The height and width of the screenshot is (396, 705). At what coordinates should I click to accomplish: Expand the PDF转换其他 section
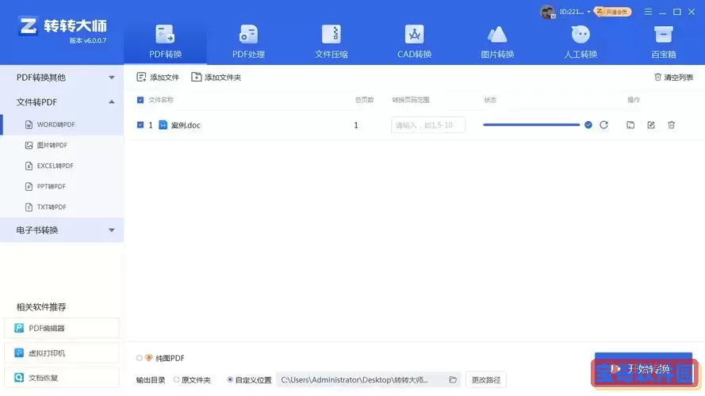coord(62,78)
